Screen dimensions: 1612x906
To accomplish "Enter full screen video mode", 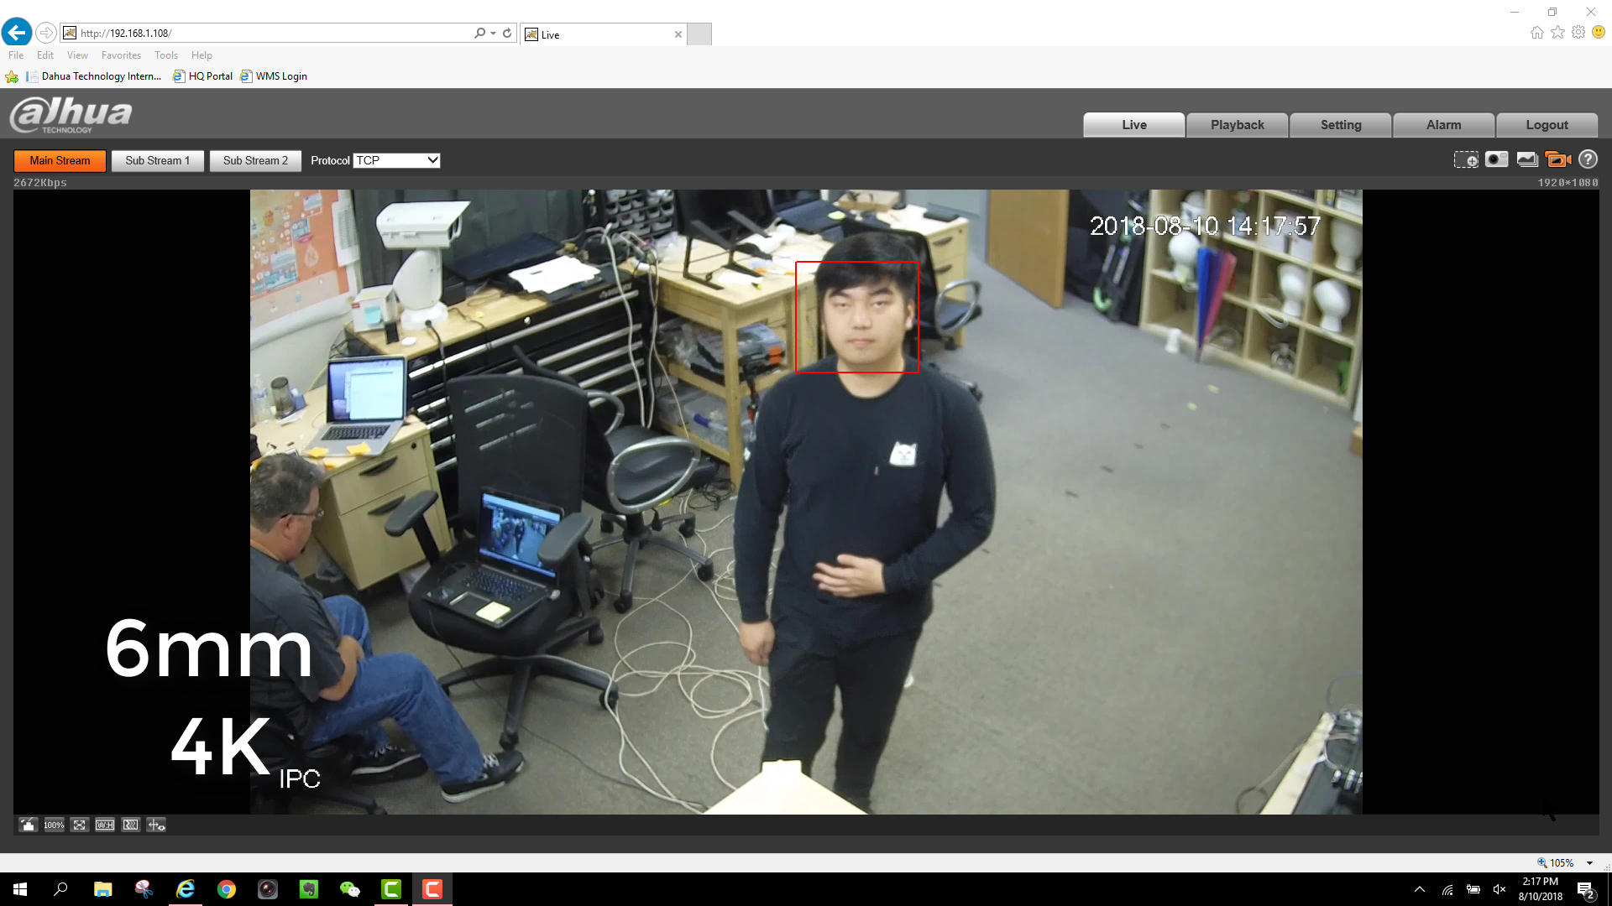I will (79, 825).
